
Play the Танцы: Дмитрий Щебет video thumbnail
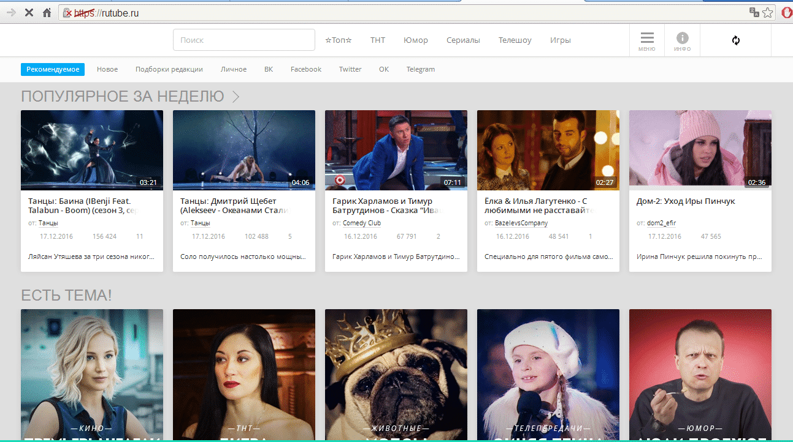[244, 150]
